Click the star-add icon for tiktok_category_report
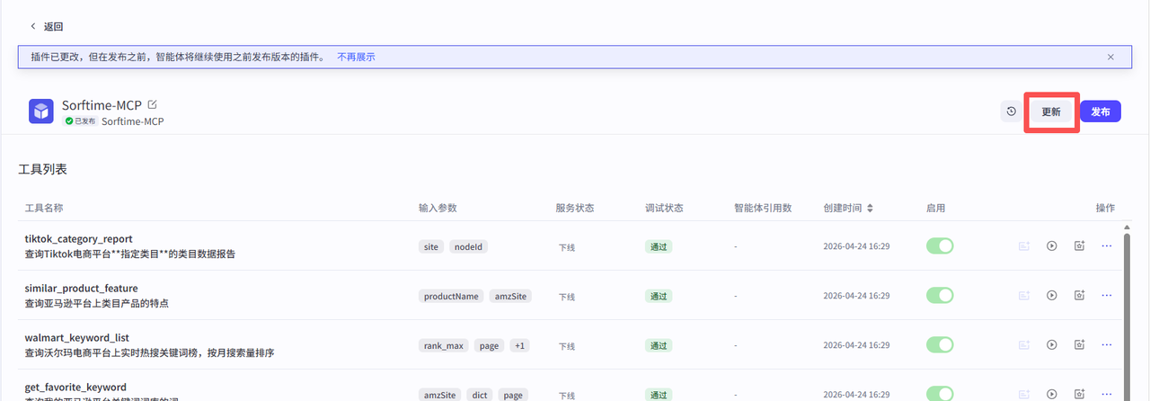Viewport: 1150px width, 401px height. [x=1080, y=245]
